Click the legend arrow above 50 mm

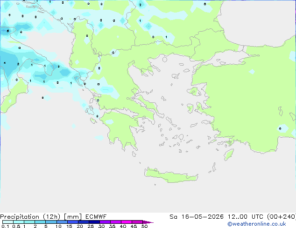tap(148, 222)
